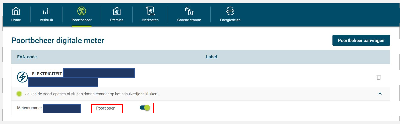Click the green status dot indicator
Screen dimensions: 400x124
(x=19, y=94)
